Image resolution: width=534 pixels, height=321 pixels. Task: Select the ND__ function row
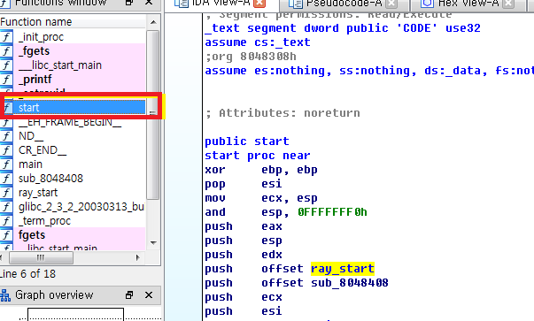(x=73, y=135)
